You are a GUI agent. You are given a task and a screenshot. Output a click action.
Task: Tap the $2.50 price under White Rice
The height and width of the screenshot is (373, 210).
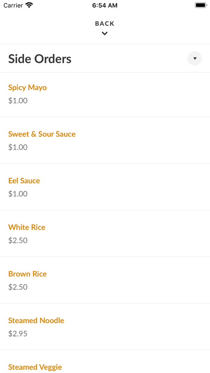pyautogui.click(x=18, y=240)
